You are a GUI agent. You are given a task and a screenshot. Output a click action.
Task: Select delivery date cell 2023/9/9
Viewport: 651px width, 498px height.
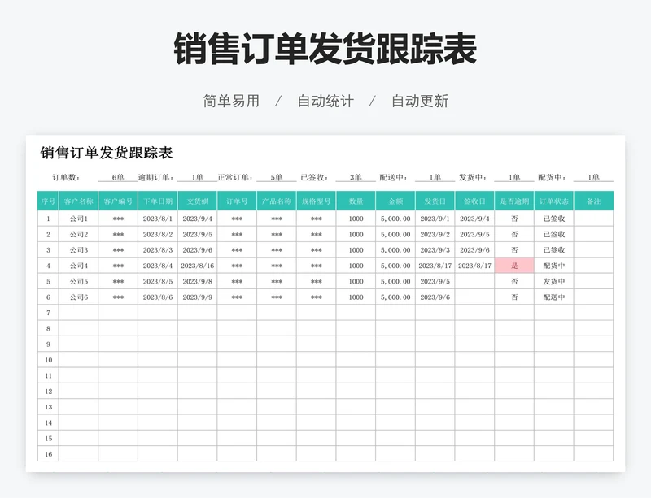(x=197, y=297)
